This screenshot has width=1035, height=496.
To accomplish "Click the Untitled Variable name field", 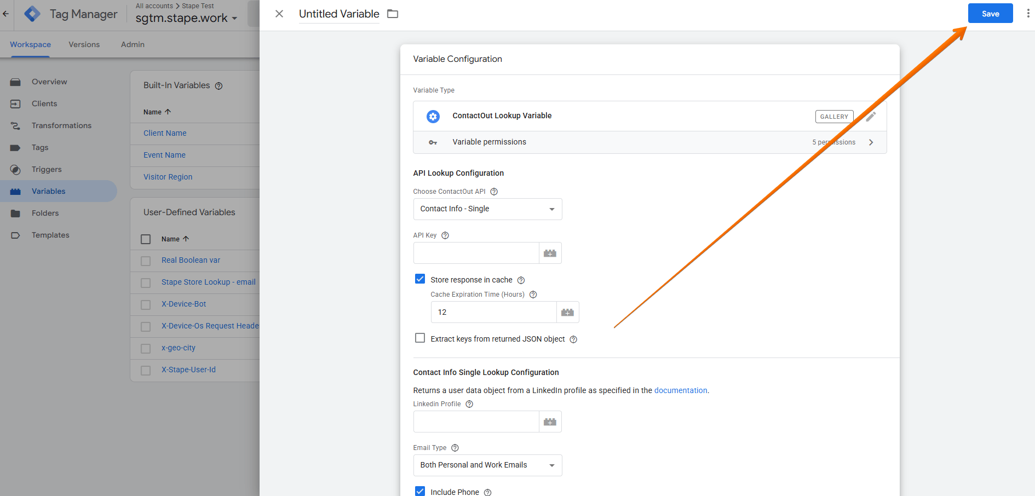I will [339, 14].
